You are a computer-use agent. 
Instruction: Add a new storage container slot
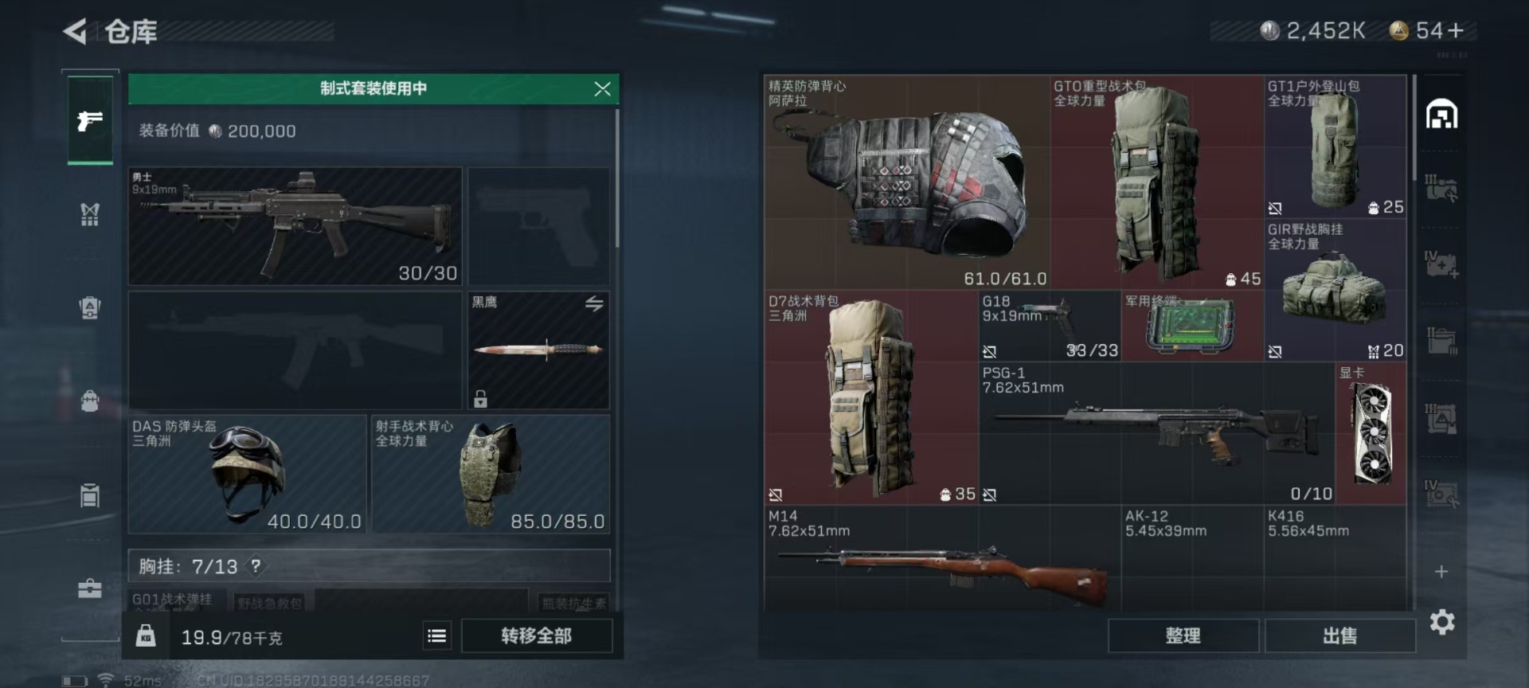[1441, 572]
